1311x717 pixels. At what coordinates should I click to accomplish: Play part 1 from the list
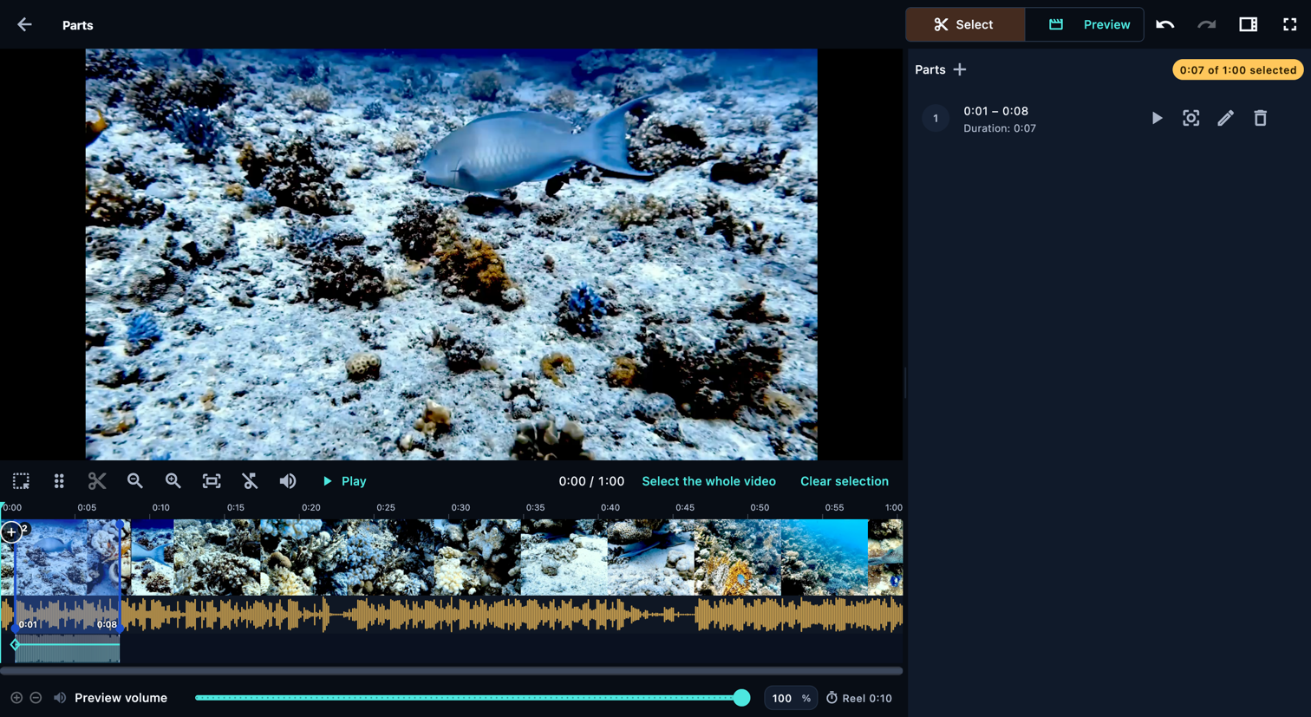point(1157,118)
